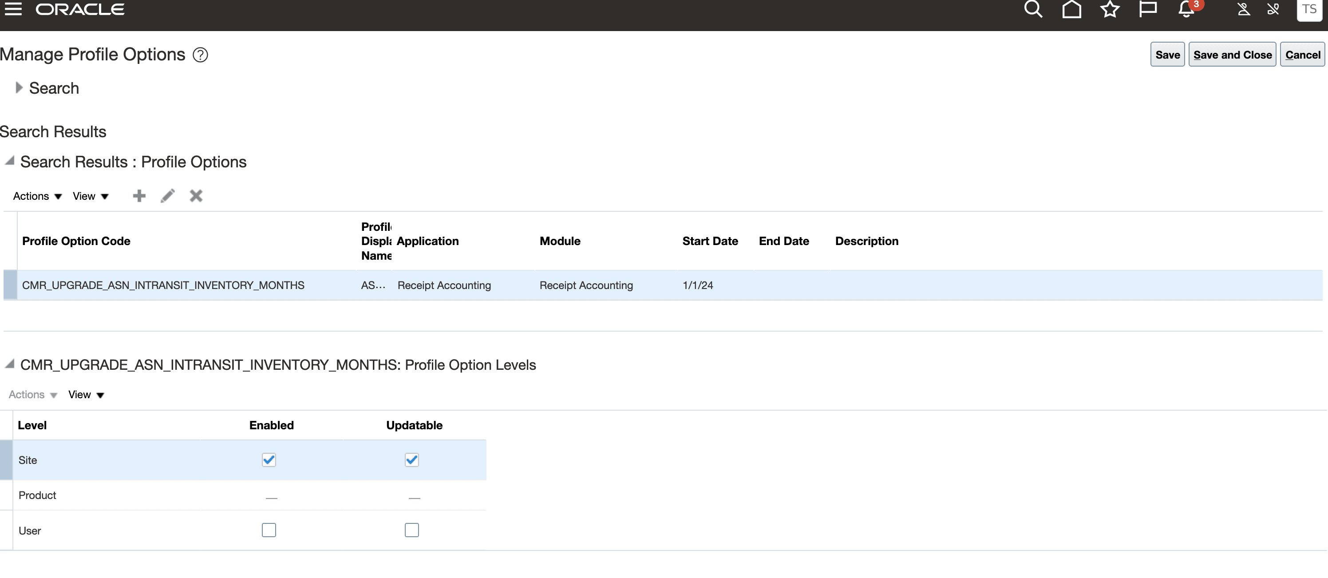
Task: Uncheck Updatable checkbox for Site level
Action: point(411,459)
